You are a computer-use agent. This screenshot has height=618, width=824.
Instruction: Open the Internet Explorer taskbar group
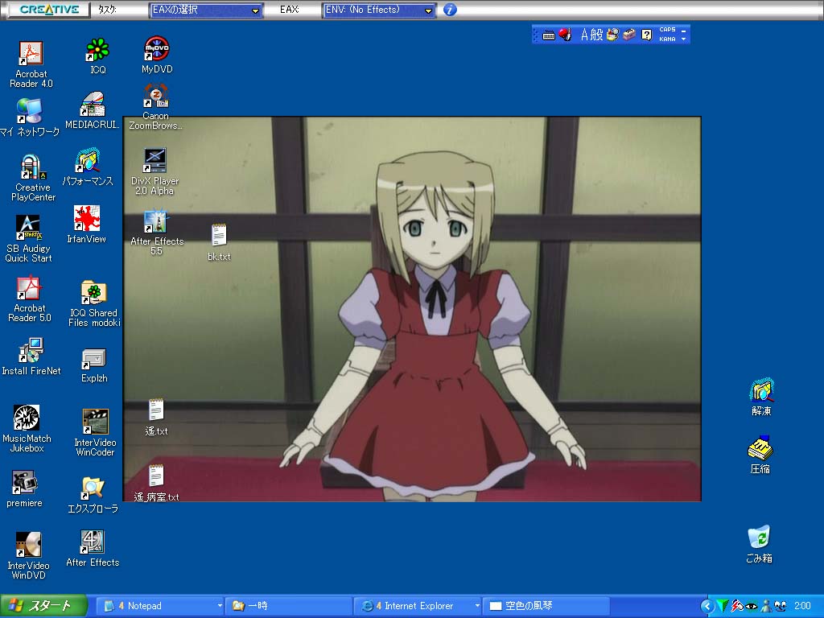point(418,606)
